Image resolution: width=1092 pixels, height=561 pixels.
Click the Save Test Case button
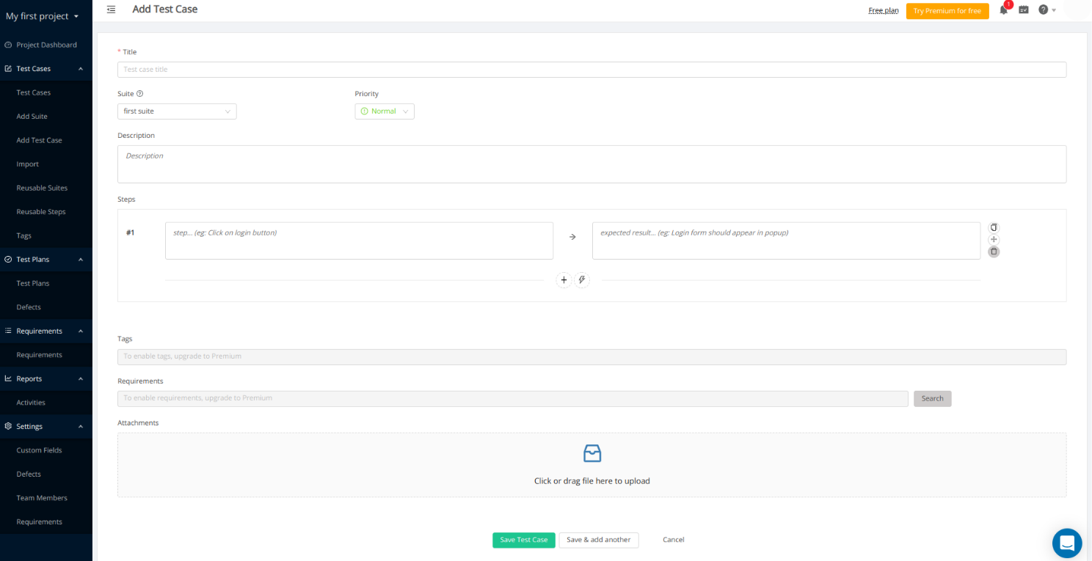[523, 540]
